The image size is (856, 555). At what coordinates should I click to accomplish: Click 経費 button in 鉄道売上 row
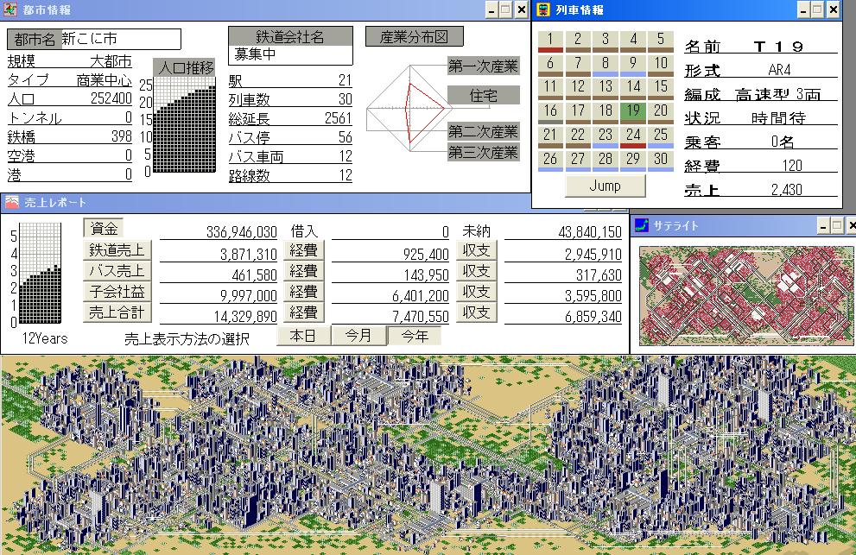[303, 250]
